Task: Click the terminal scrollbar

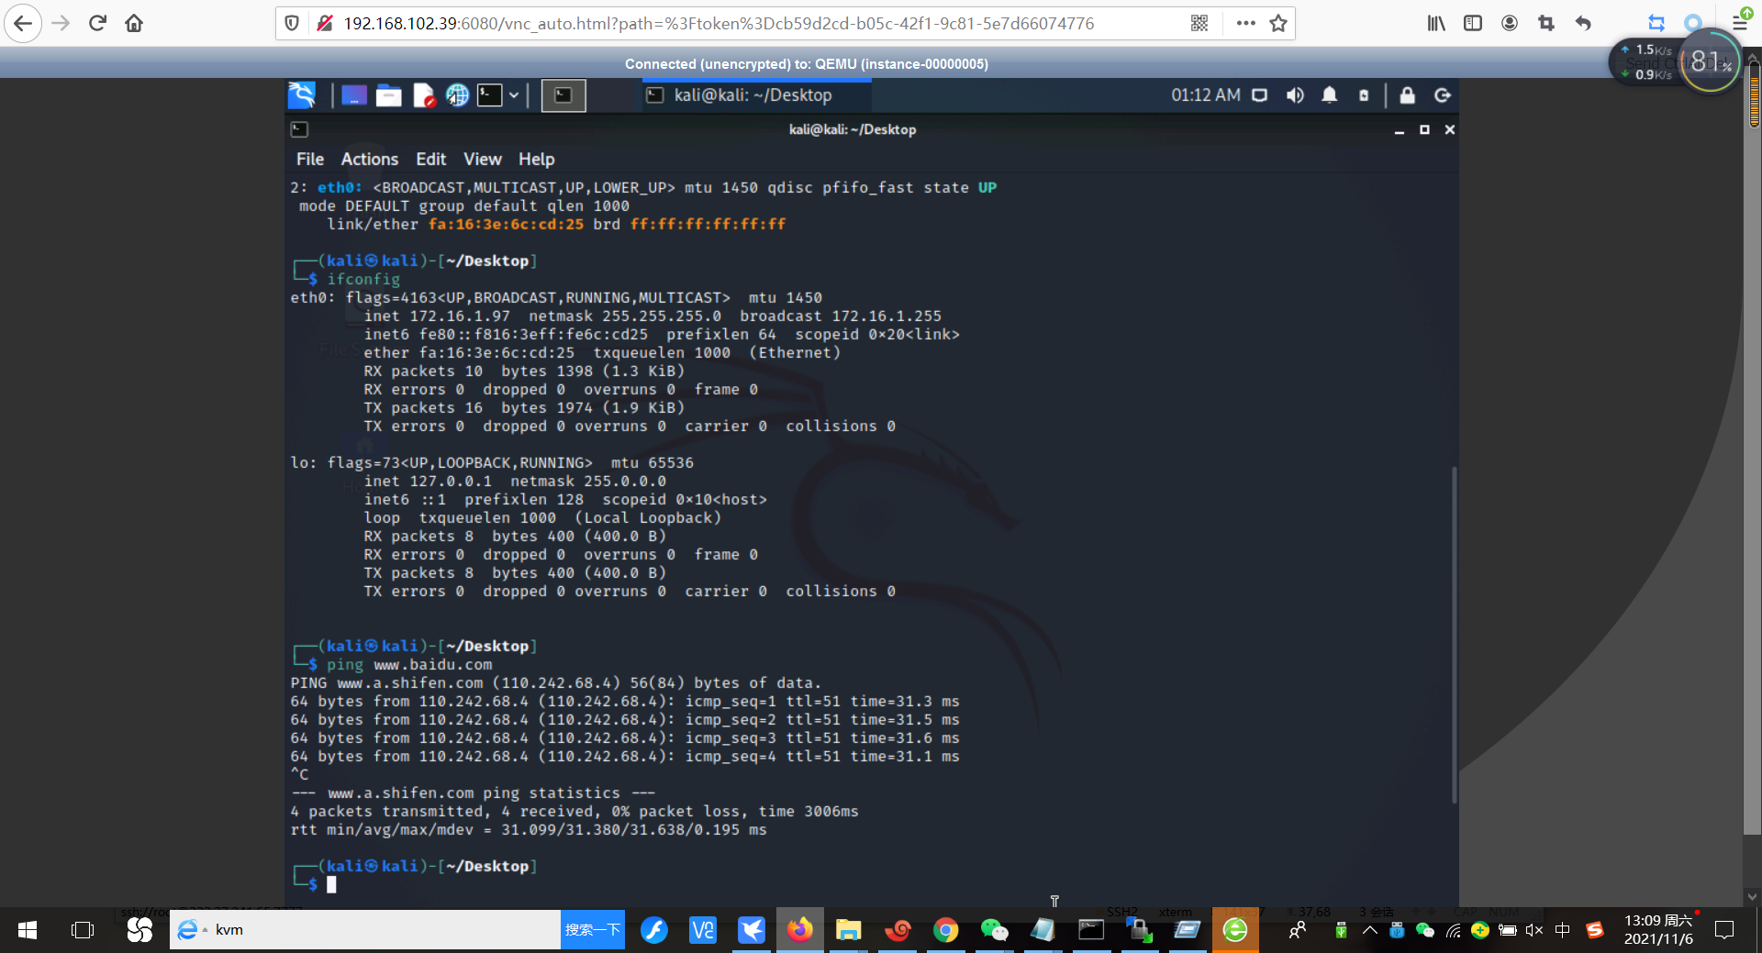Action: 1454,635
